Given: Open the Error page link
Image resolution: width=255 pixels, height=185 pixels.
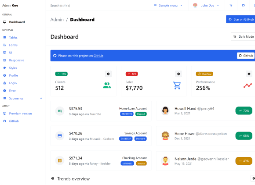Looking at the screenshot, I should (x=12, y=91).
